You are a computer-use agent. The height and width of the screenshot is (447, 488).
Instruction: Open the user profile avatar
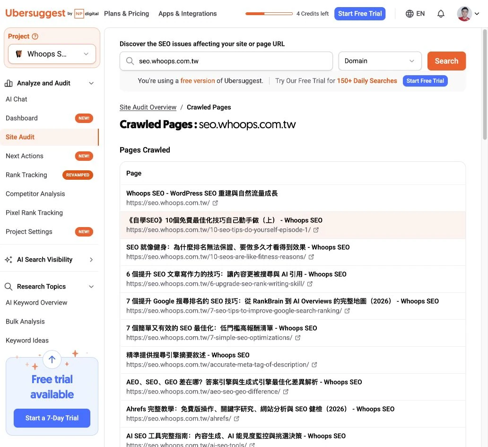coord(464,14)
